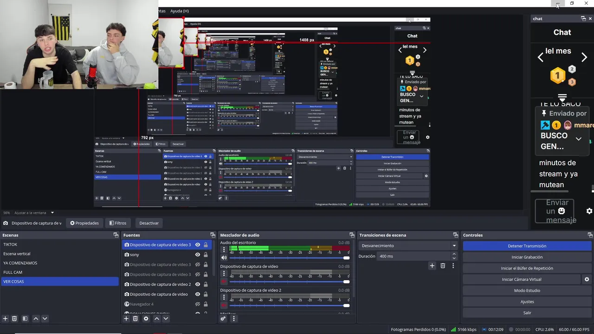Open scene filters icon in Escenas toolbar
The height and width of the screenshot is (334, 594).
(x=25, y=319)
